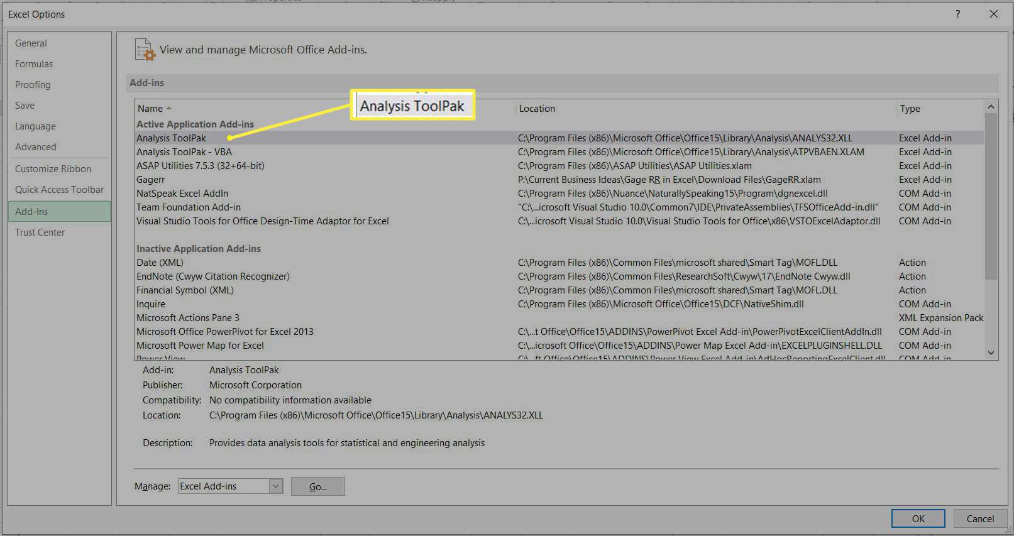Confirm with the OK button
This screenshot has height=536, width=1014.
pyautogui.click(x=918, y=518)
